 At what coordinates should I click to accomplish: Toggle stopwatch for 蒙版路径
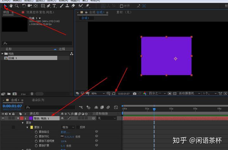click(36, 132)
